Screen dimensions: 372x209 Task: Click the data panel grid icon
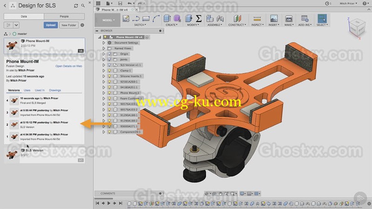pyautogui.click(x=98, y=3)
